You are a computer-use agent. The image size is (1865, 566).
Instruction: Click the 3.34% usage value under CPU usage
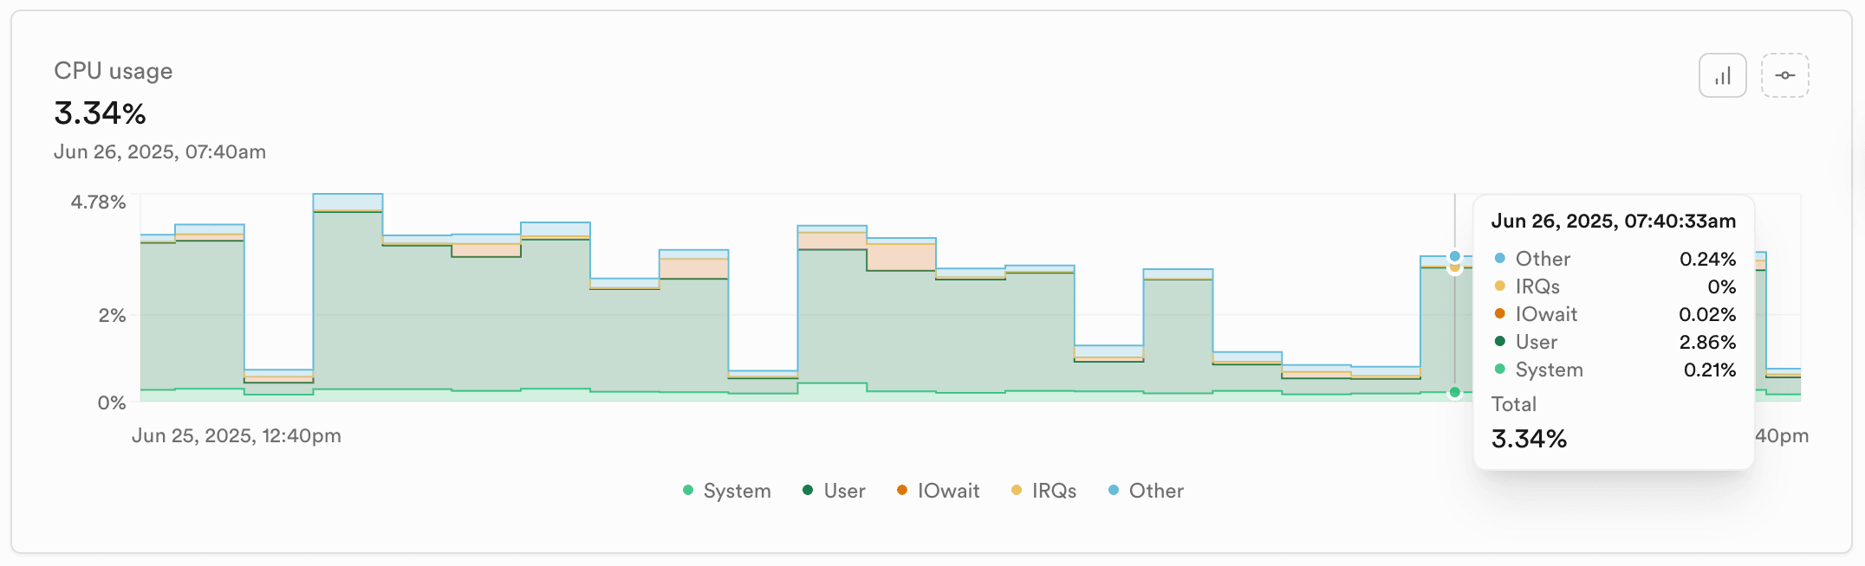click(100, 113)
